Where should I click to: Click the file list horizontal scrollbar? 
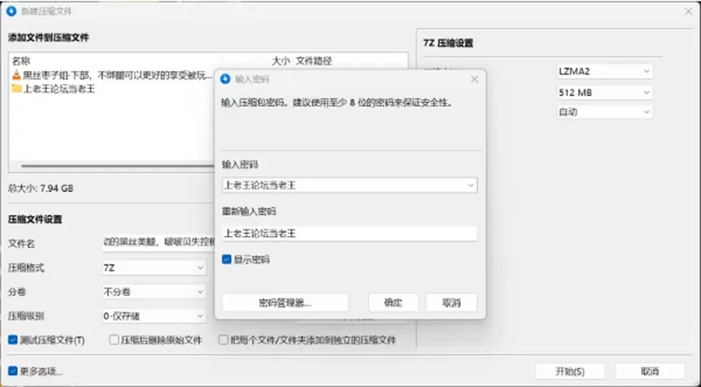pos(118,166)
